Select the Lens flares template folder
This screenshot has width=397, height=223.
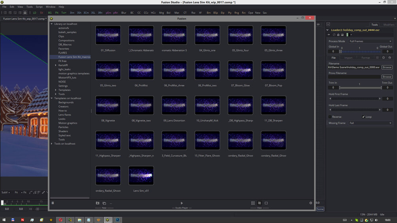[64, 115]
